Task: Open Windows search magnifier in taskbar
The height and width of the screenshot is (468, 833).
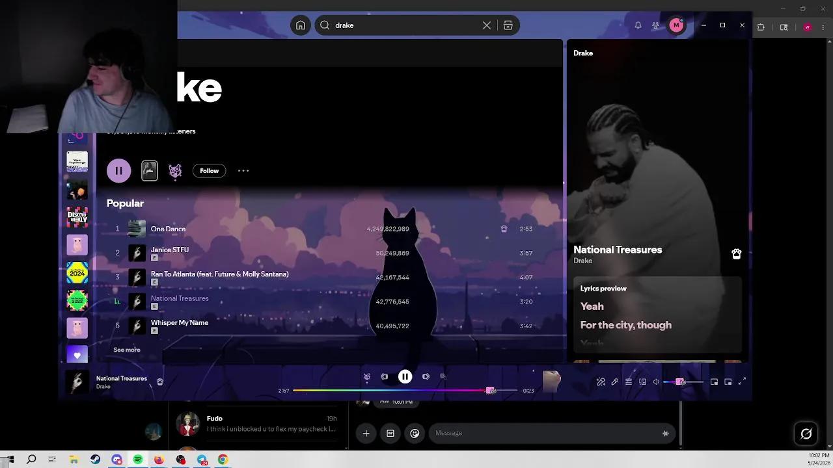Action: point(31,460)
